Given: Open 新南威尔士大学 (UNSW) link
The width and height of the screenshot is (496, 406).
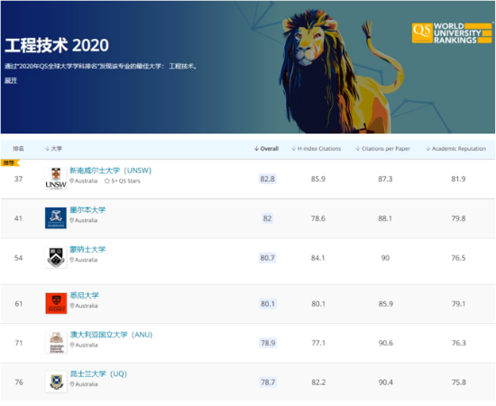Looking at the screenshot, I should (110, 171).
